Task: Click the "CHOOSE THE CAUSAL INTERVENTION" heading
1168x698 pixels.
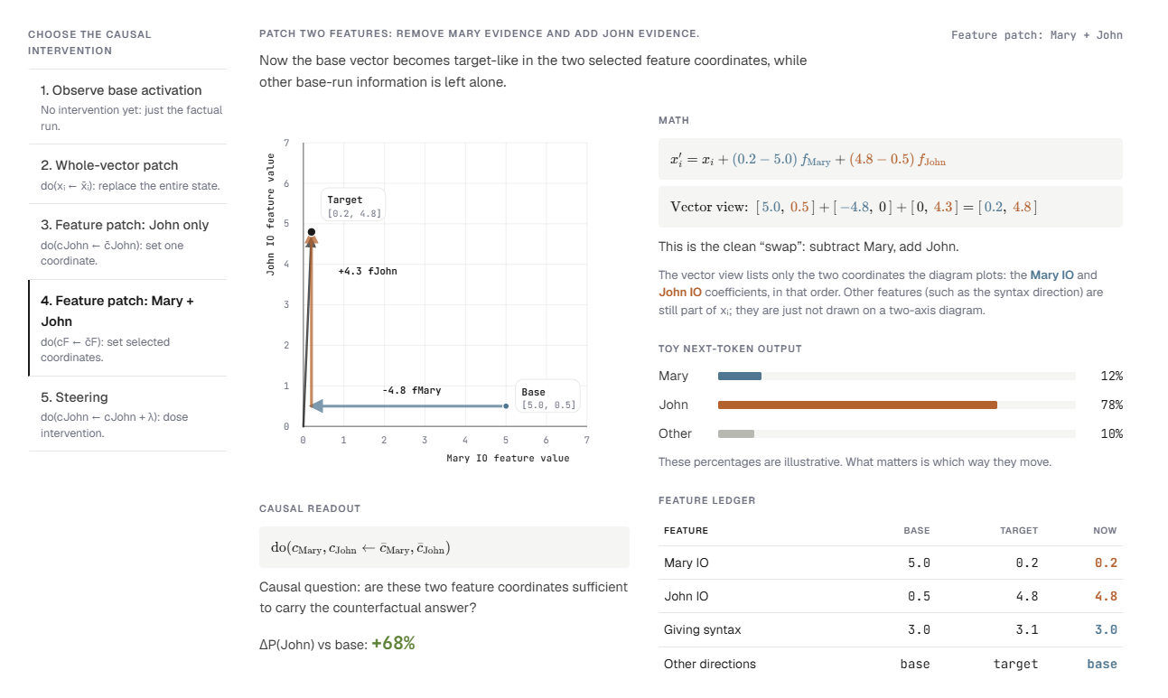Action: (89, 42)
